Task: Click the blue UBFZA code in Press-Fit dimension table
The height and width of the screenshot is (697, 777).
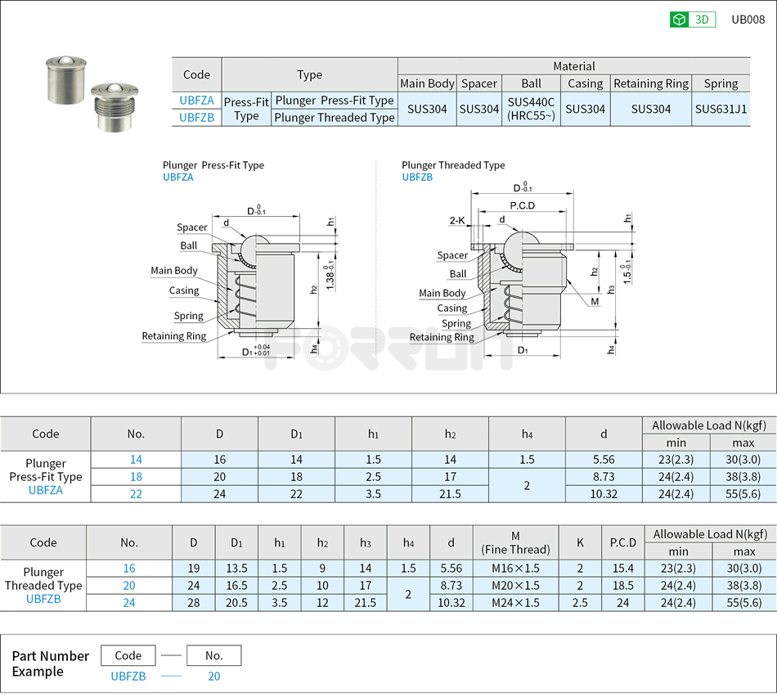Action: (46, 490)
